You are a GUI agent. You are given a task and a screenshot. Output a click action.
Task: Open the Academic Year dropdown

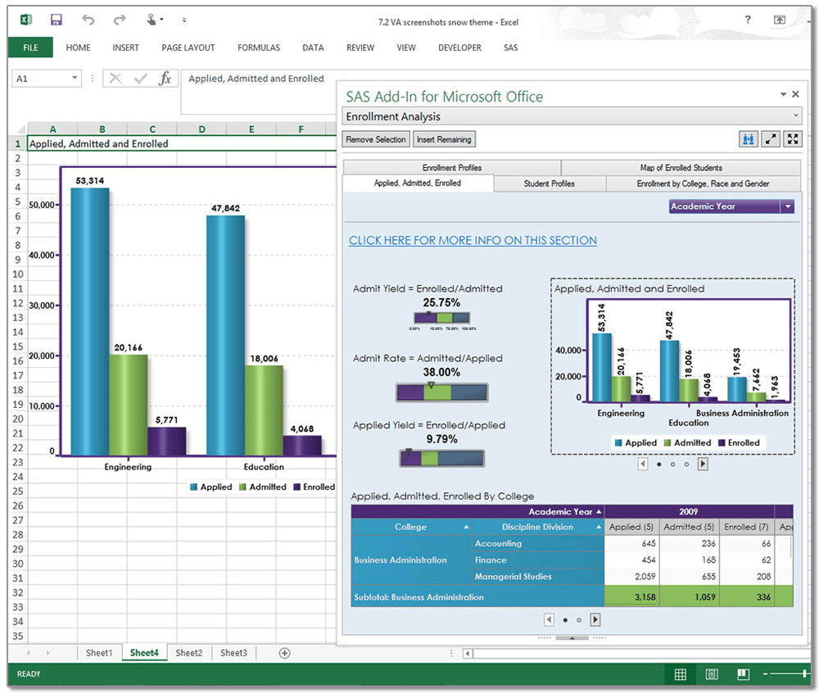coord(788,207)
